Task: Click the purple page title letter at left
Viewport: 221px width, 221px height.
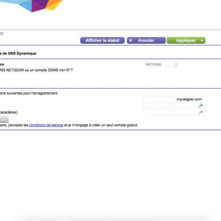Action: (1, 34)
